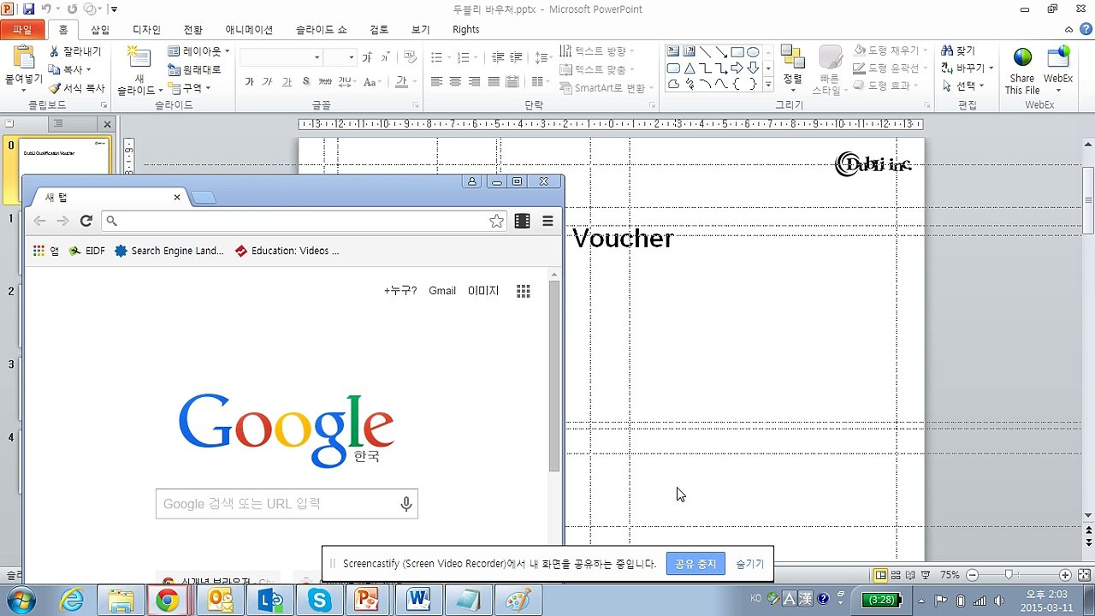1095x616 pixels.
Task: Bookmark this page with Chrome star icon
Action: [x=496, y=221]
